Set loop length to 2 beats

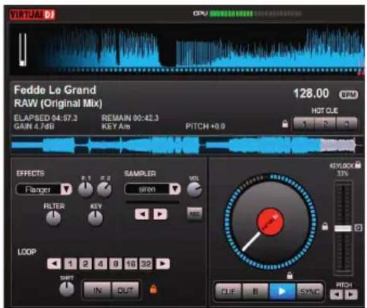coord(86,264)
